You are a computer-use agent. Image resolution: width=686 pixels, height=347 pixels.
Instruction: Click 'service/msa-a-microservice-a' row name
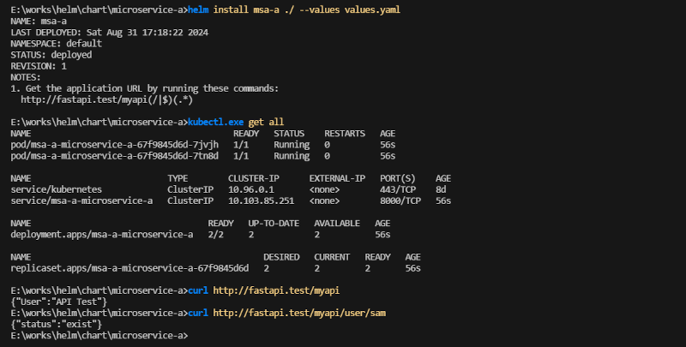pyautogui.click(x=81, y=201)
